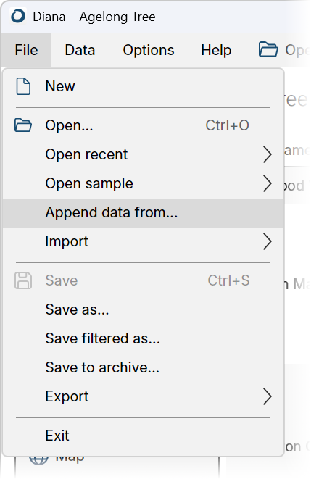
Task: Open the Help menu
Action: tap(216, 50)
